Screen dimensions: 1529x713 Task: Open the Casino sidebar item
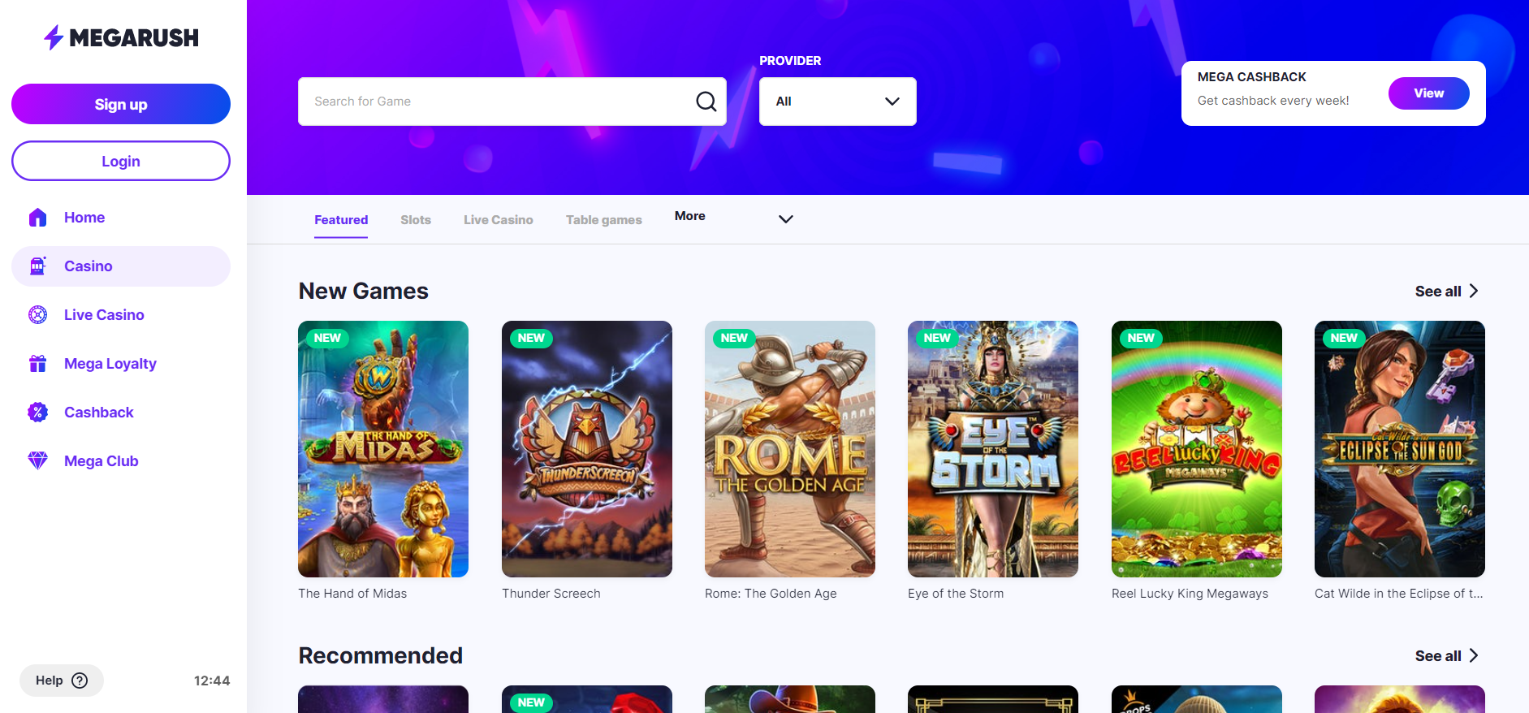121,266
